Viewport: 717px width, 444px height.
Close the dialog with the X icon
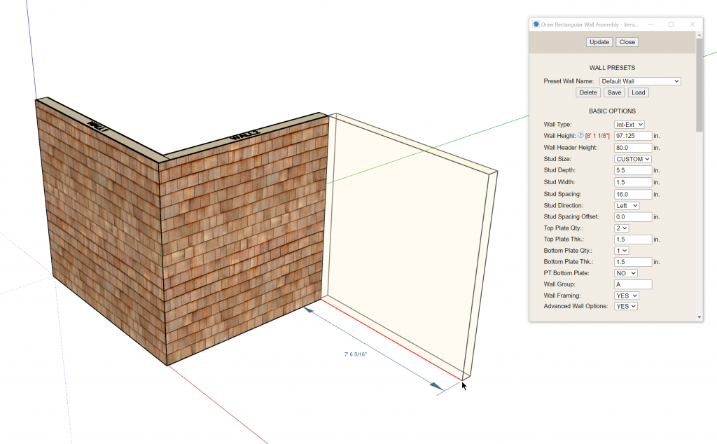tap(692, 24)
